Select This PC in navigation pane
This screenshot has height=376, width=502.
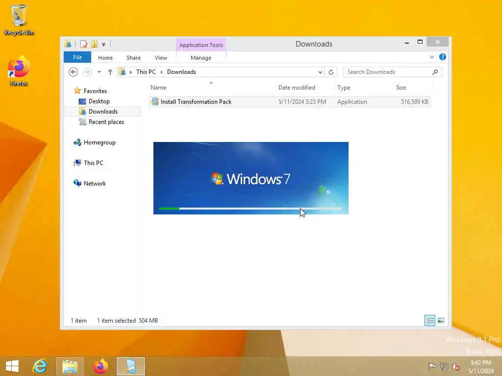[93, 163]
